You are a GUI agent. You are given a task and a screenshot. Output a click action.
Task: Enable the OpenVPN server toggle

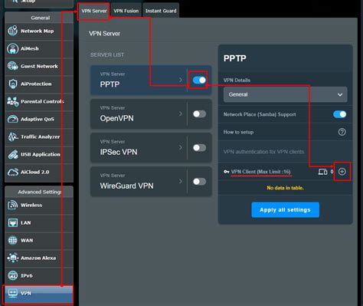pyautogui.click(x=199, y=114)
